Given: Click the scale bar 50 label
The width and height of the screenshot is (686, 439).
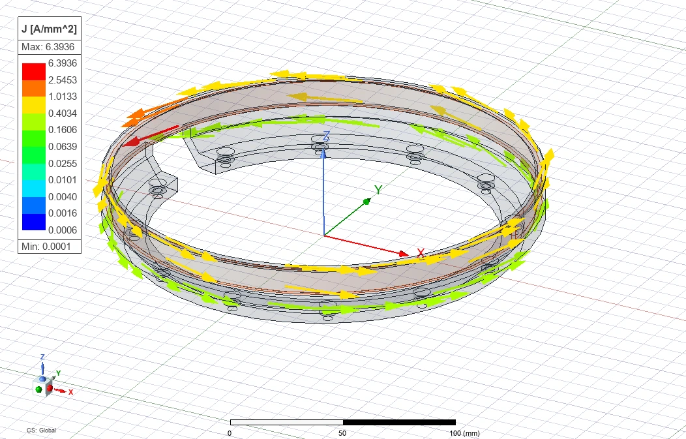Looking at the screenshot, I should tap(342, 433).
